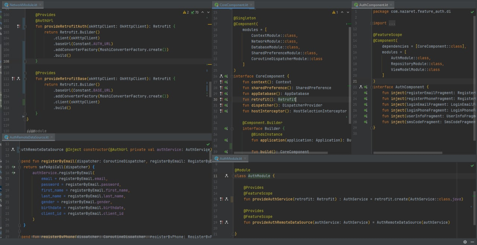Click the Dagger gutter icon next to fun context()
Screen dimensions: 477x245
(x=221, y=82)
